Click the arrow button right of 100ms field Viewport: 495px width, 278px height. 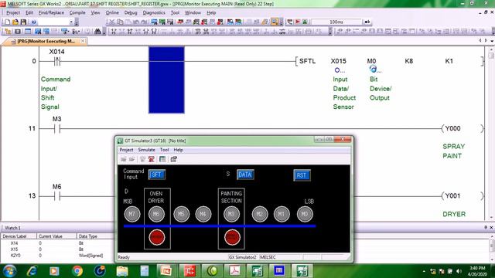pyautogui.click(x=367, y=22)
